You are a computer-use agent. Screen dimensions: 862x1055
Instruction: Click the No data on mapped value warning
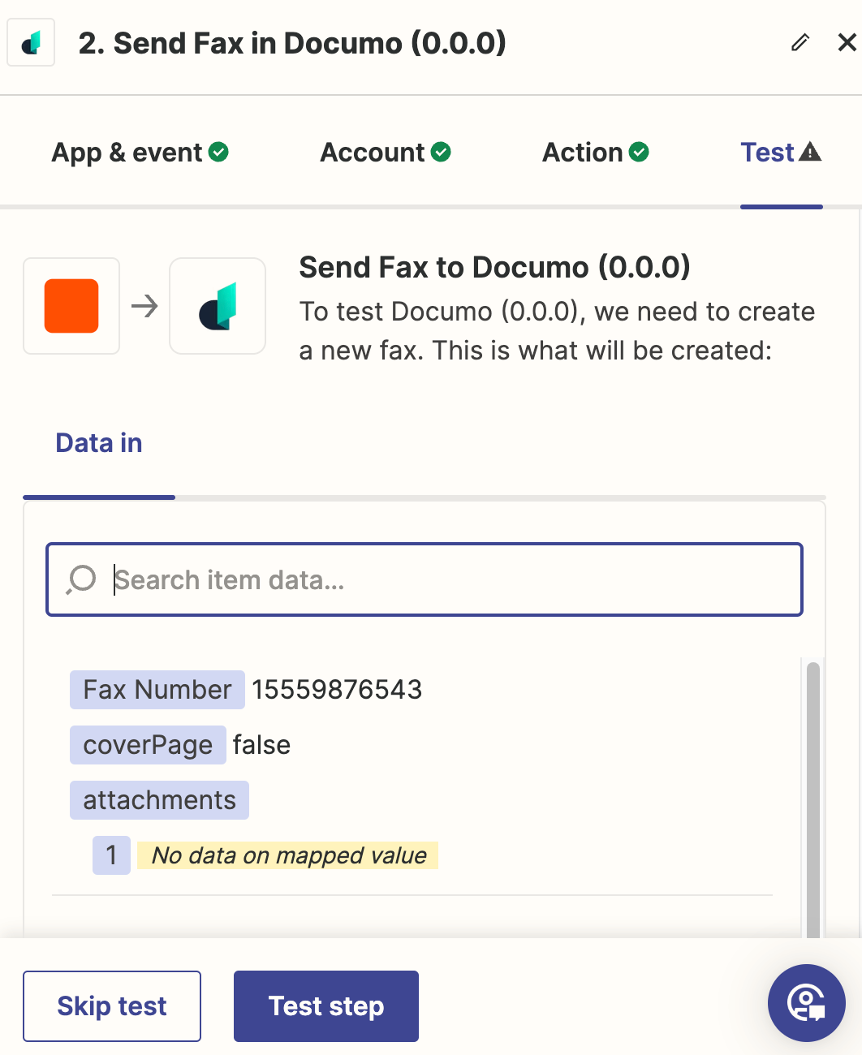[288, 855]
